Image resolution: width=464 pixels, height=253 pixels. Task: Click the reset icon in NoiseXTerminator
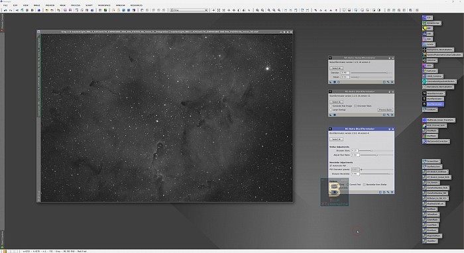[392, 82]
